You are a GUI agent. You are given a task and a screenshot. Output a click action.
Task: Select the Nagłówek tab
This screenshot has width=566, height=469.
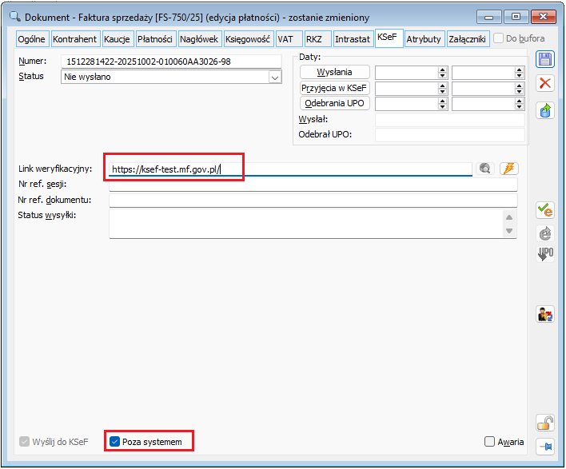point(199,39)
